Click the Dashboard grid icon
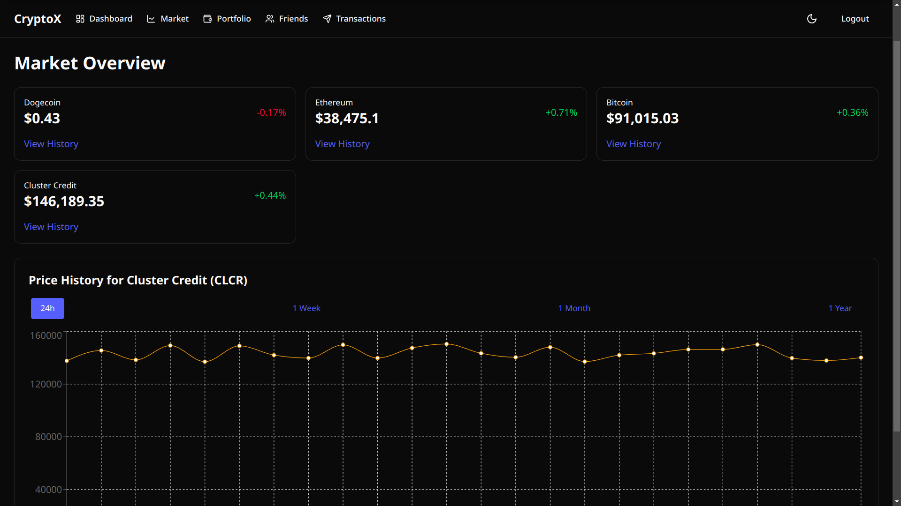 [80, 19]
